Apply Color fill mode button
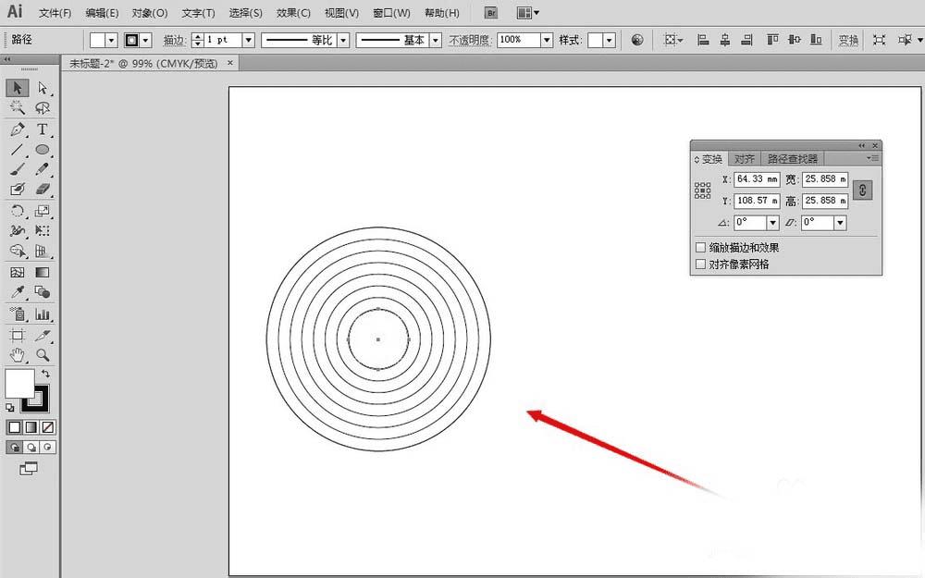The width and height of the screenshot is (925, 578). click(x=14, y=427)
